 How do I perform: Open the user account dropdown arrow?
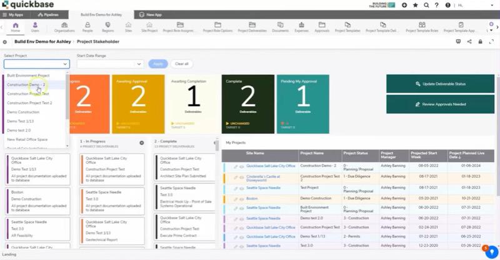pos(492,5)
